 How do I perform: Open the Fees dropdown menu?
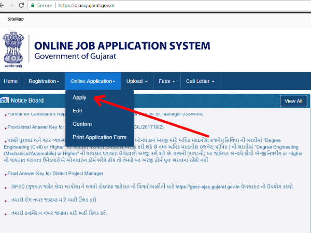(x=166, y=81)
